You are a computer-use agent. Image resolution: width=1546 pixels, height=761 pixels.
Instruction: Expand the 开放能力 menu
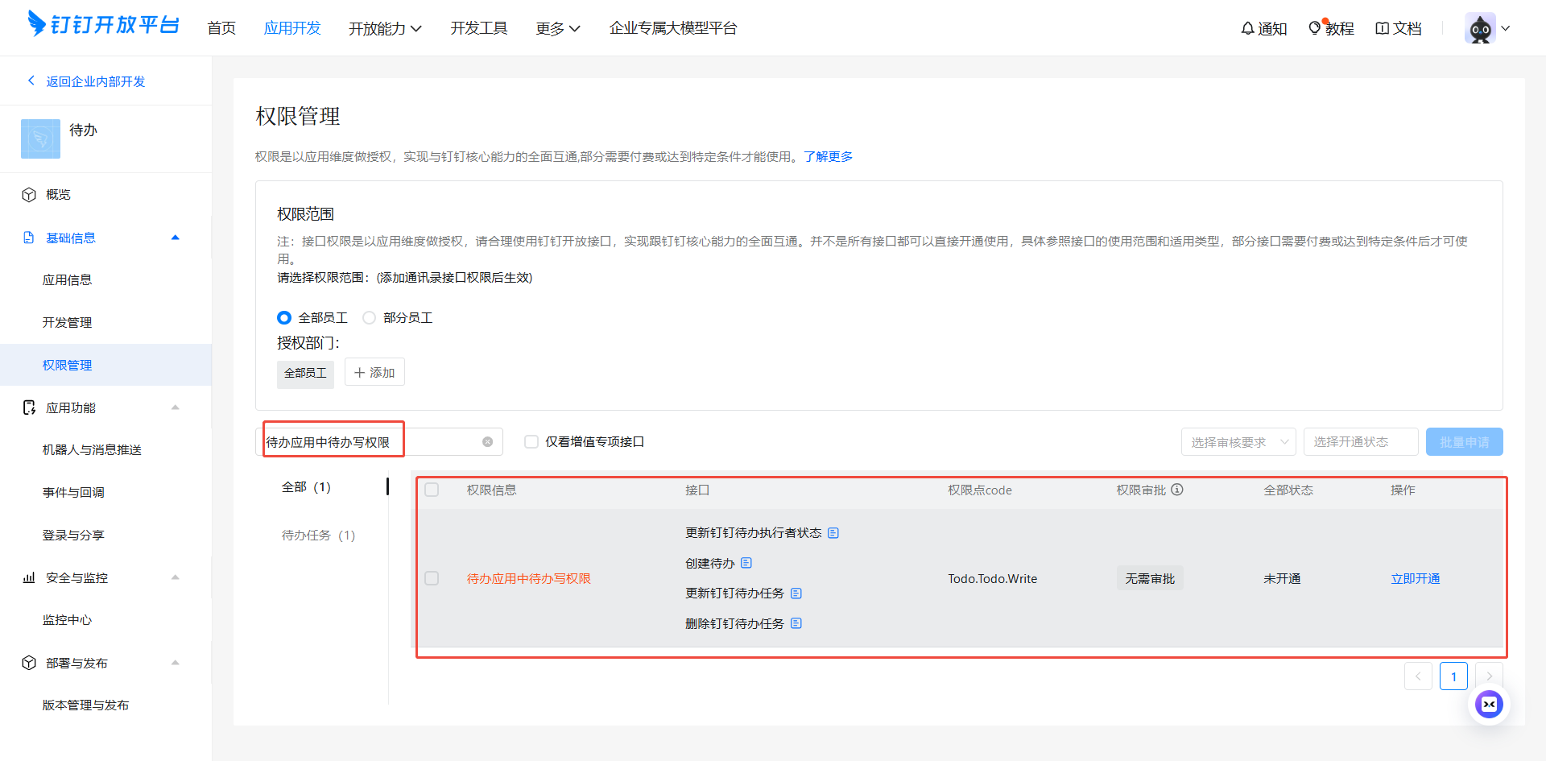385,28
